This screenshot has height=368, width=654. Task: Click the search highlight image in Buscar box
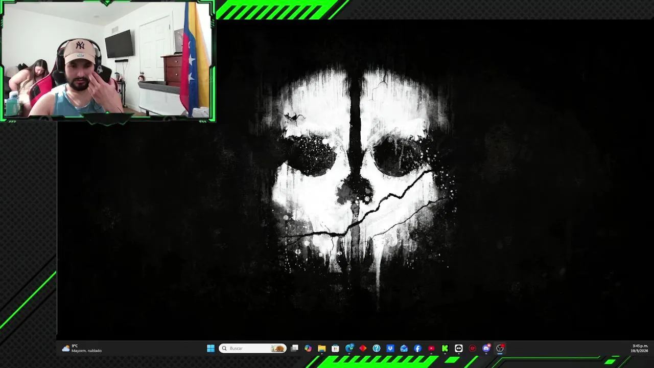[278, 348]
